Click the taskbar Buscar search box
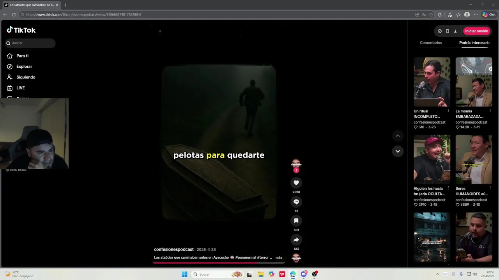This screenshot has width=499, height=280. 218,274
